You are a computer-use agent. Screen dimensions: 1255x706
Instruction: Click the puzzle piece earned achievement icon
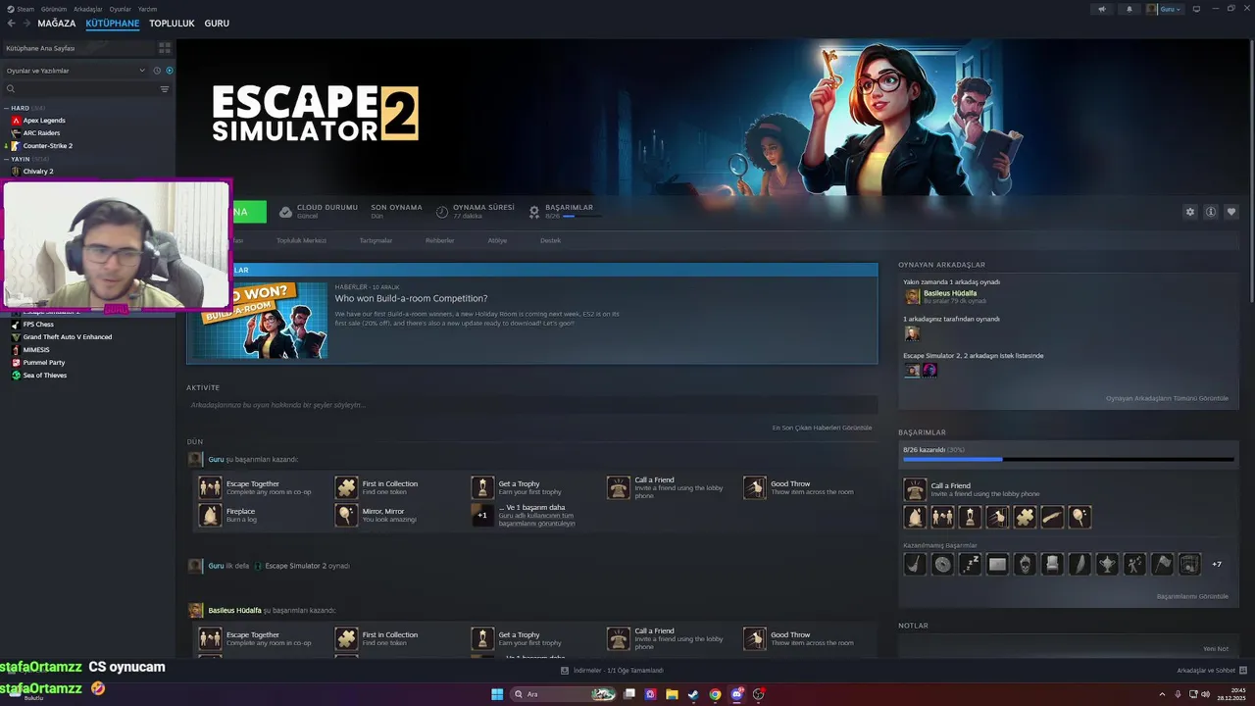1025,517
